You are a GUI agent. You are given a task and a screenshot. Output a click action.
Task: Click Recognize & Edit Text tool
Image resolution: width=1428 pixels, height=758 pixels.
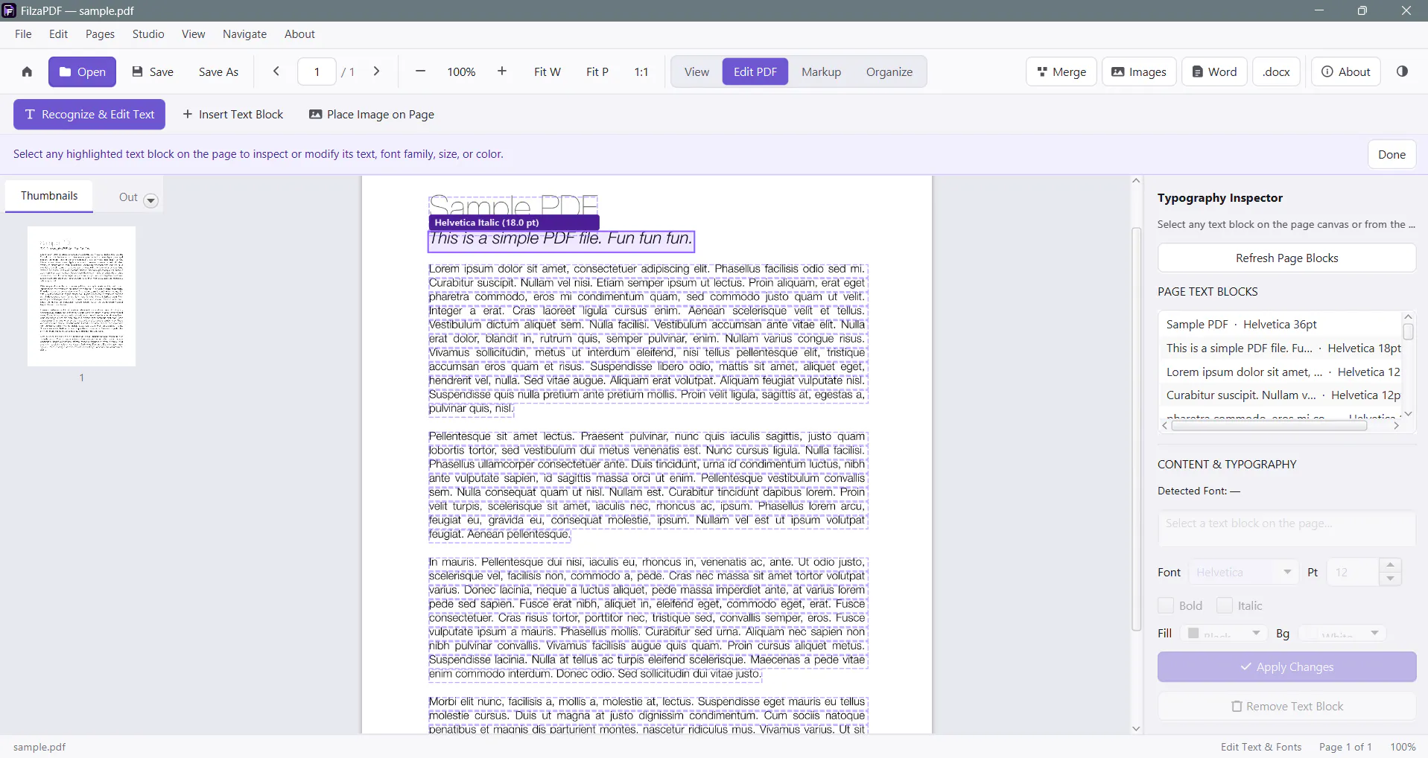[89, 115]
